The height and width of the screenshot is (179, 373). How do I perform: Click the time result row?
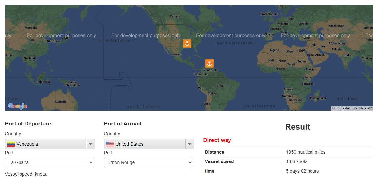[288, 171]
